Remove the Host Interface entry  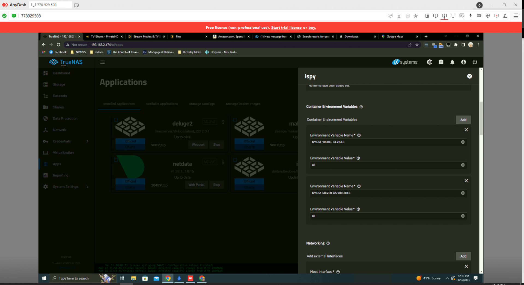[x=466, y=266]
